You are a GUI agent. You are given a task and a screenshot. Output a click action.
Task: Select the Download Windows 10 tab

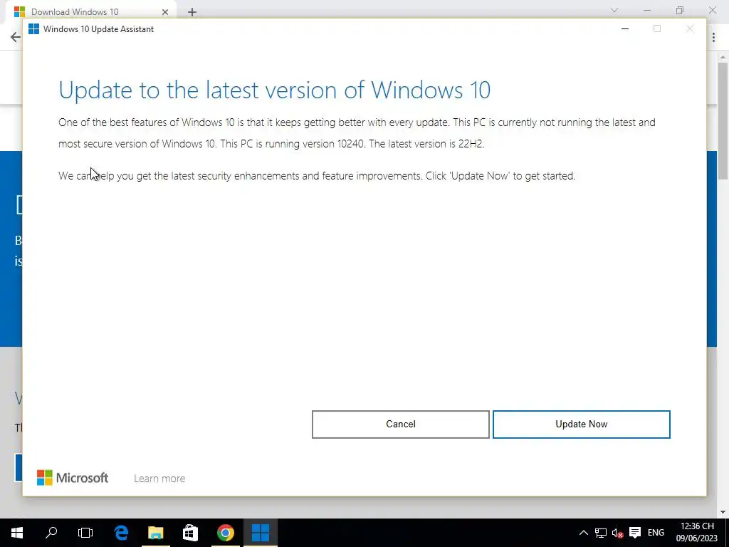click(90, 12)
